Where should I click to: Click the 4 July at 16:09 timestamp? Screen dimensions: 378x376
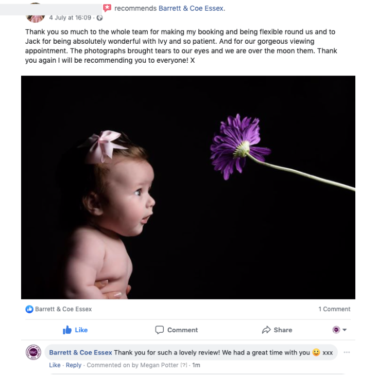coord(70,17)
